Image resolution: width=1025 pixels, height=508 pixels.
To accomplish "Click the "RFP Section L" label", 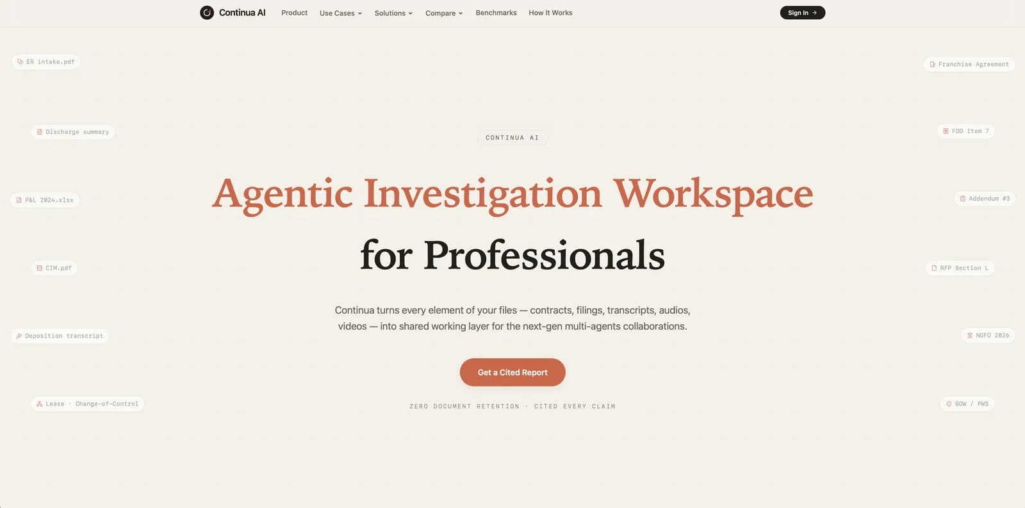I will point(964,268).
